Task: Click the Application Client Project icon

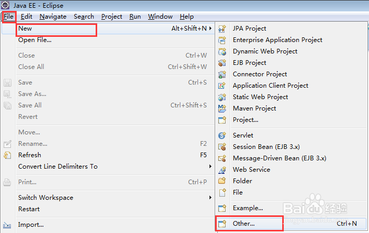Action: pyautogui.click(x=222, y=86)
